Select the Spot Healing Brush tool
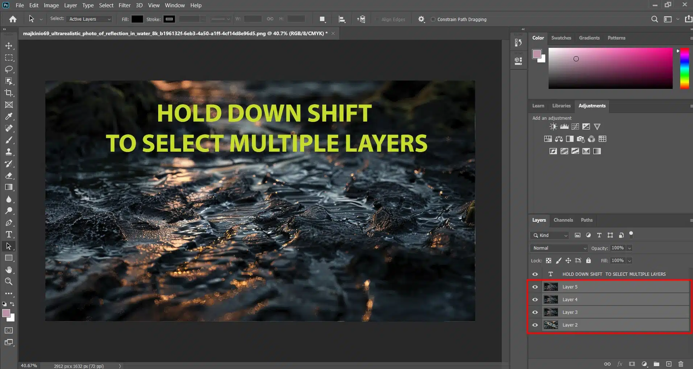 (9, 128)
